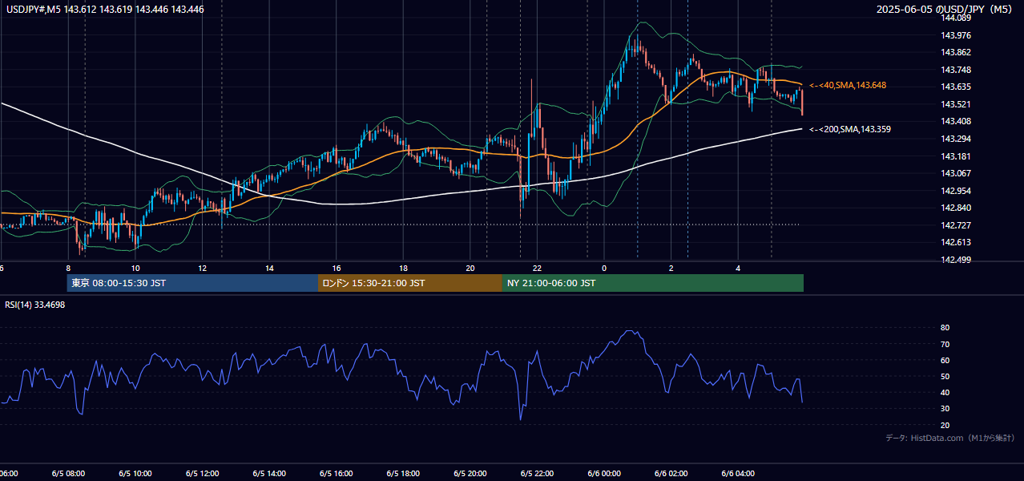The height and width of the screenshot is (481, 1024).
Task: Click the hour 18 label under the price chart
Action: pyautogui.click(x=403, y=268)
